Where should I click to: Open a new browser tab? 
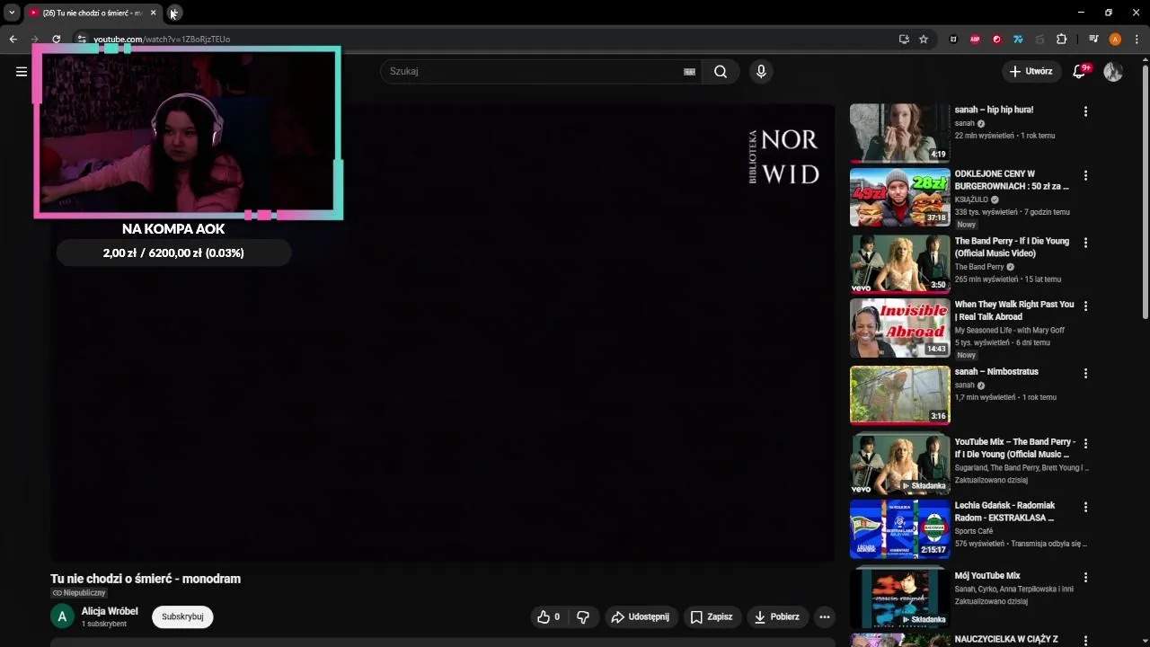click(174, 13)
